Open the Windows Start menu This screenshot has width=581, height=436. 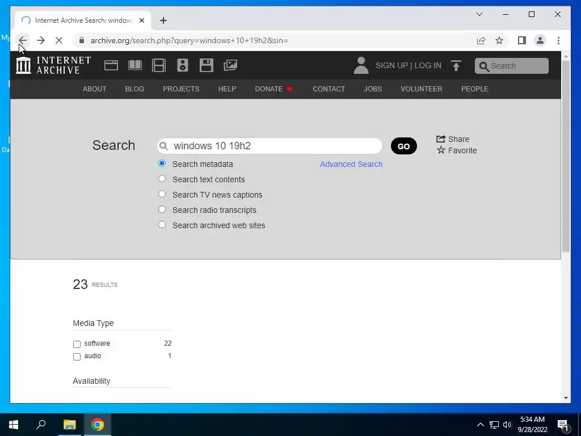14,425
